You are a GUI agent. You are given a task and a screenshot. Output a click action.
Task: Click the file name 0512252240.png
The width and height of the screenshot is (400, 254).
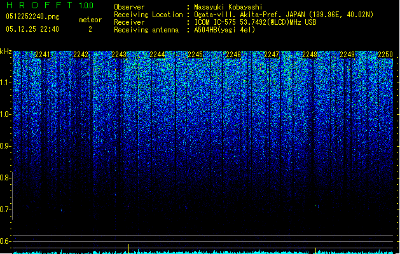[32, 17]
